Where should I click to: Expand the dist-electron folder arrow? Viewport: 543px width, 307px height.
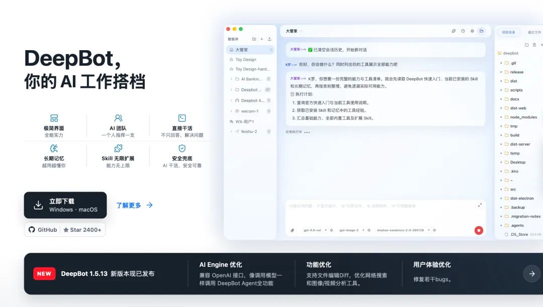[x=501, y=198]
